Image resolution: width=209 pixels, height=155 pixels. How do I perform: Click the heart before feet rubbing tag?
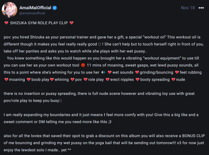(x=177, y=72)
